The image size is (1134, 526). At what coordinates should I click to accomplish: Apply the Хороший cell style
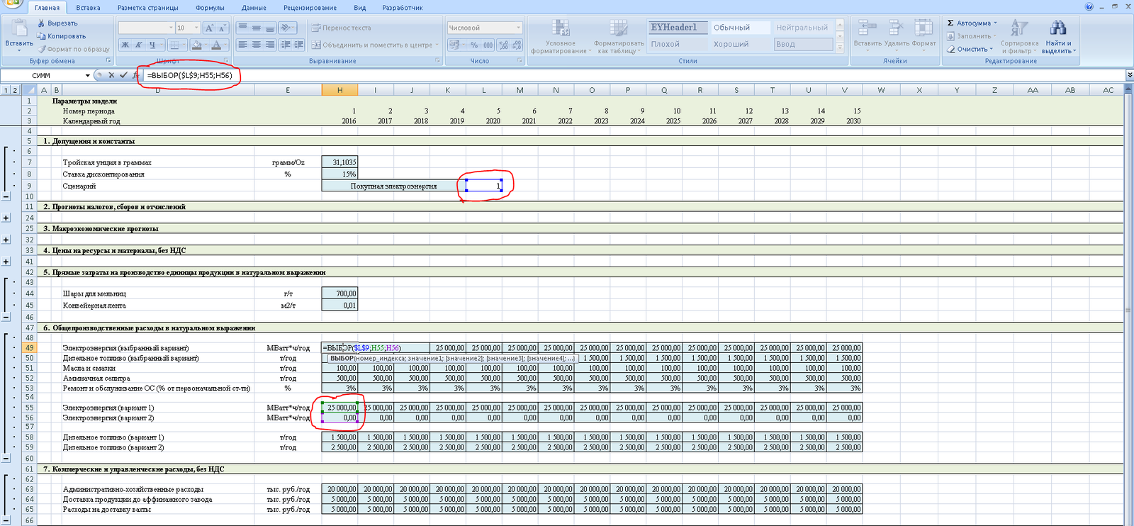(731, 44)
